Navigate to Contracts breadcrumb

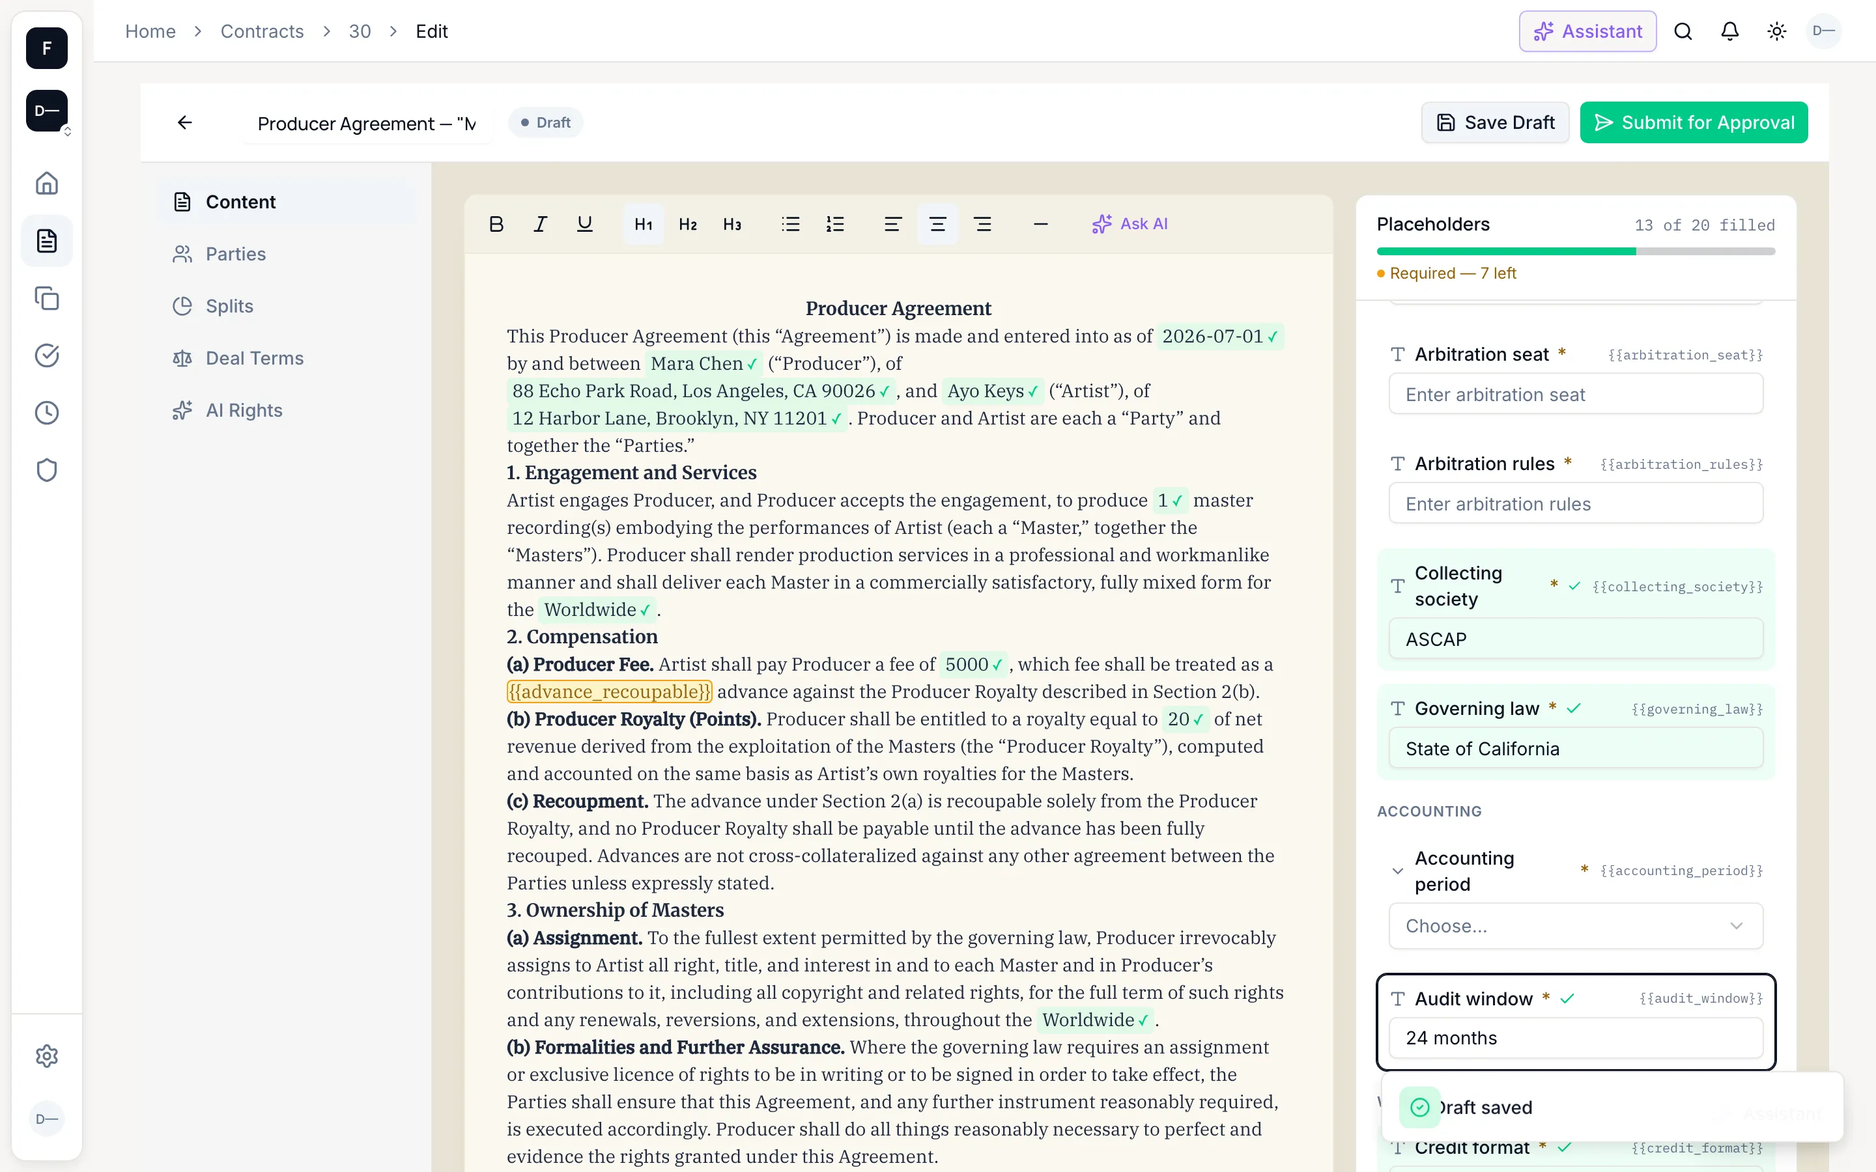[262, 31]
